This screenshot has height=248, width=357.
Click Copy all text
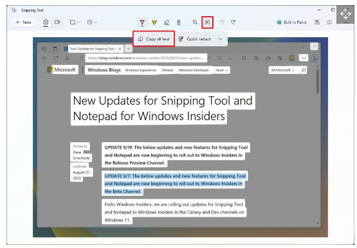click(x=154, y=39)
